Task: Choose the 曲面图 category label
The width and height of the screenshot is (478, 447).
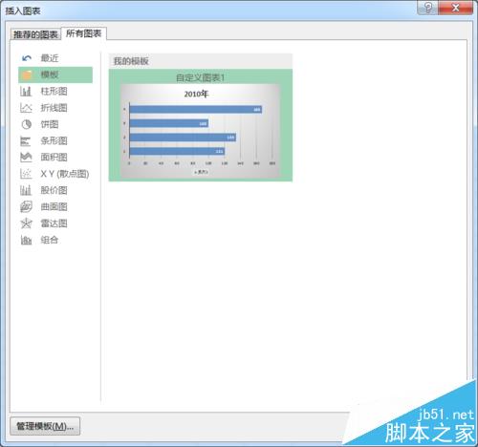Action: coord(54,207)
